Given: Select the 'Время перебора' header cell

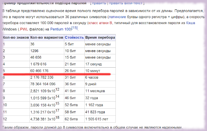Looking at the screenshot, I should (100, 38).
